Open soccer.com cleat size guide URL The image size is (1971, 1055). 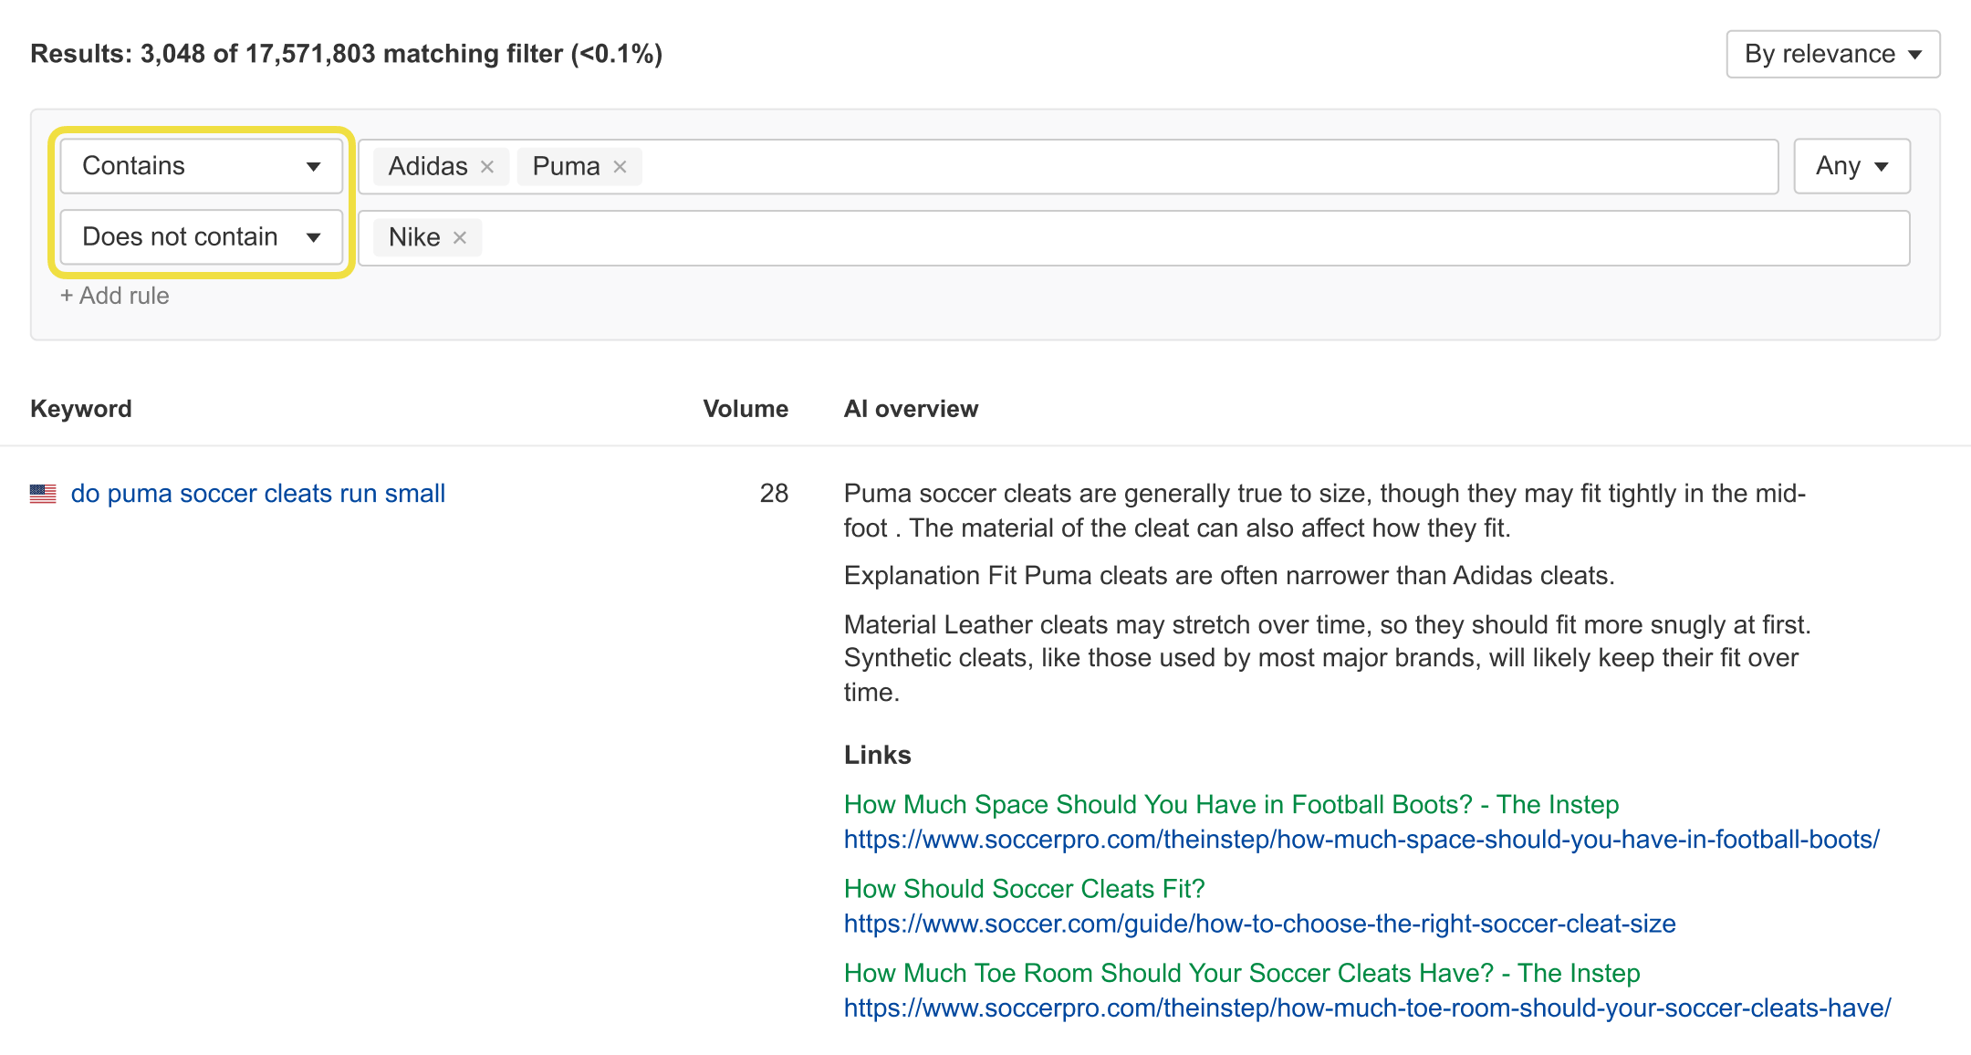coord(1259,924)
